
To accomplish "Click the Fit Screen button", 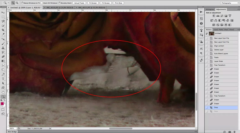I will [92, 3].
